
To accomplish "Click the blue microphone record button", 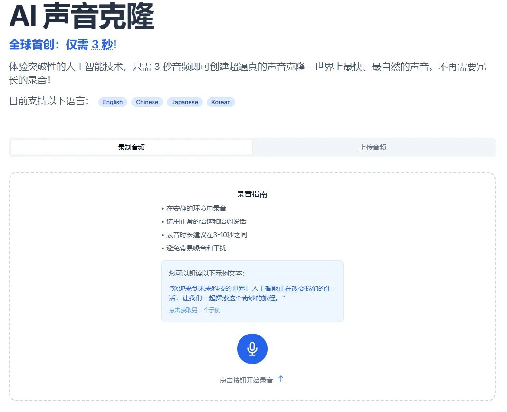I will pos(252,349).
